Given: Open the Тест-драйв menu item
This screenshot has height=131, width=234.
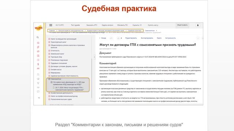Looking at the screenshot, I should click(75, 25).
